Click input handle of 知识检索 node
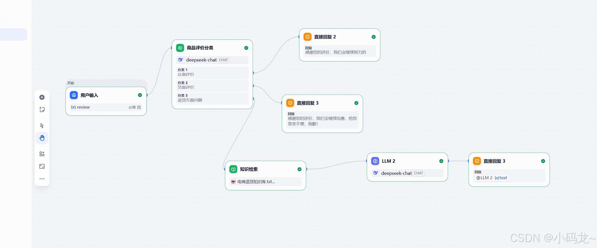 pos(225,169)
